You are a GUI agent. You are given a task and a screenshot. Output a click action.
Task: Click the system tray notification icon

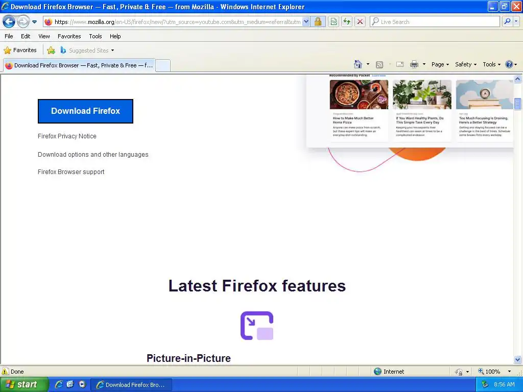pos(485,385)
